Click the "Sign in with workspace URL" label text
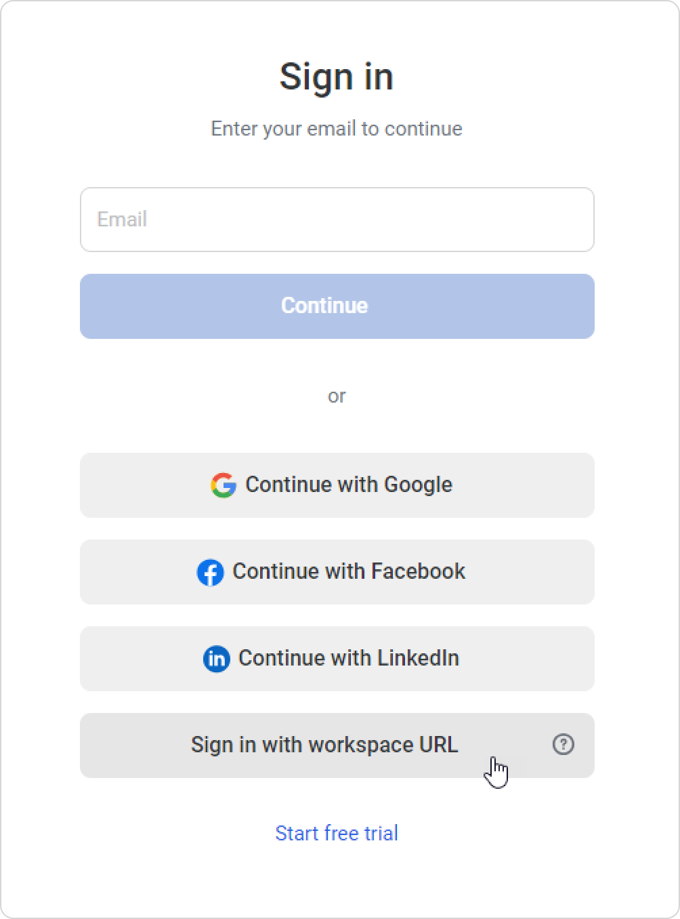 (x=324, y=745)
